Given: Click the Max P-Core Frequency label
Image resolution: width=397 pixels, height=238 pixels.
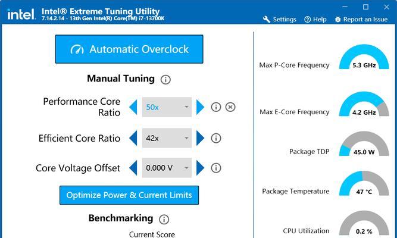Looking at the screenshot, I should coord(294,65).
